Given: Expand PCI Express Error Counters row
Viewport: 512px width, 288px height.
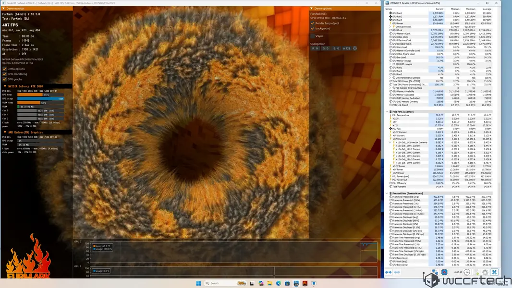Looking at the screenshot, I should coord(390,88).
